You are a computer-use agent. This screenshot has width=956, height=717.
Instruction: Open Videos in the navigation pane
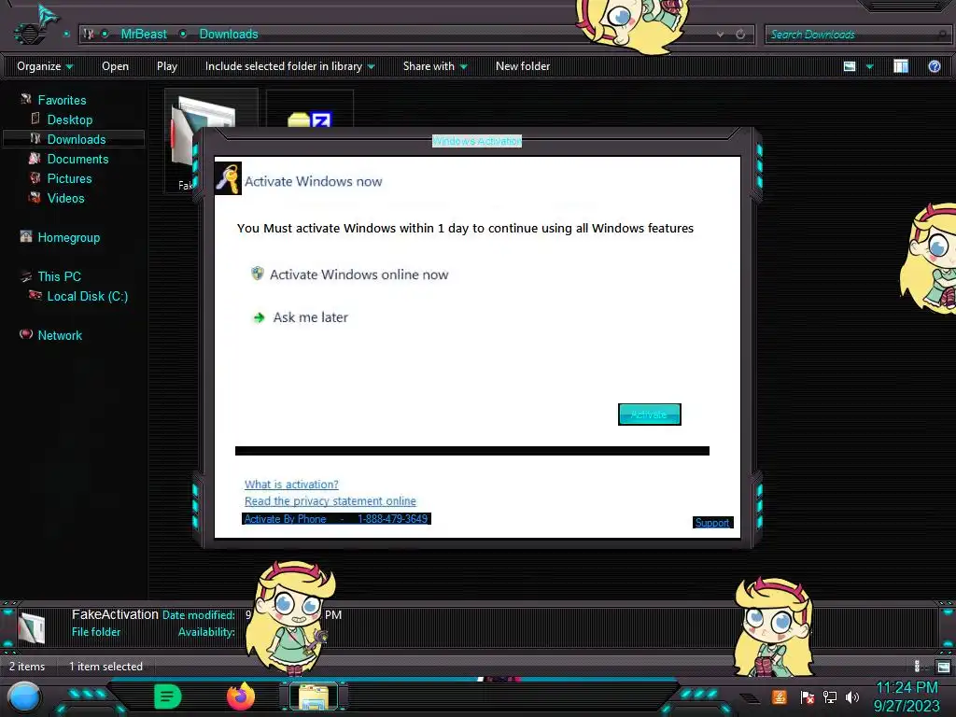point(66,198)
